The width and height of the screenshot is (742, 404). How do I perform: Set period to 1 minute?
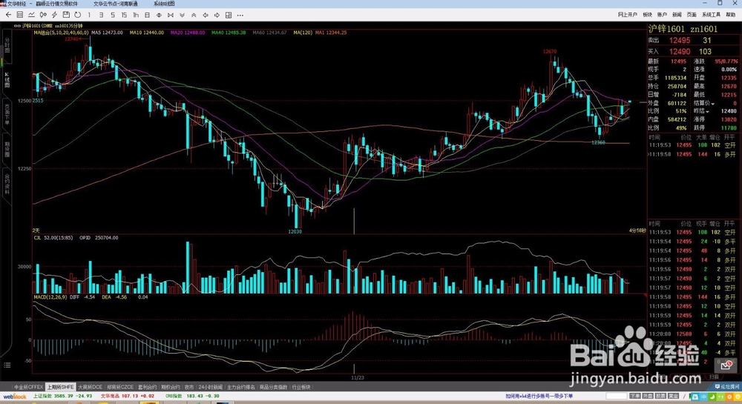[x=89, y=15]
